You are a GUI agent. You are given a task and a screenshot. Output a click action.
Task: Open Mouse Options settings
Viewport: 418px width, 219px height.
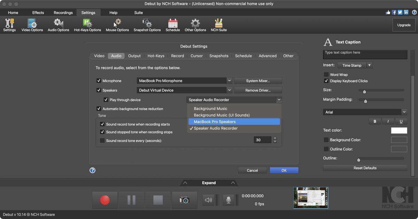tap(117, 24)
